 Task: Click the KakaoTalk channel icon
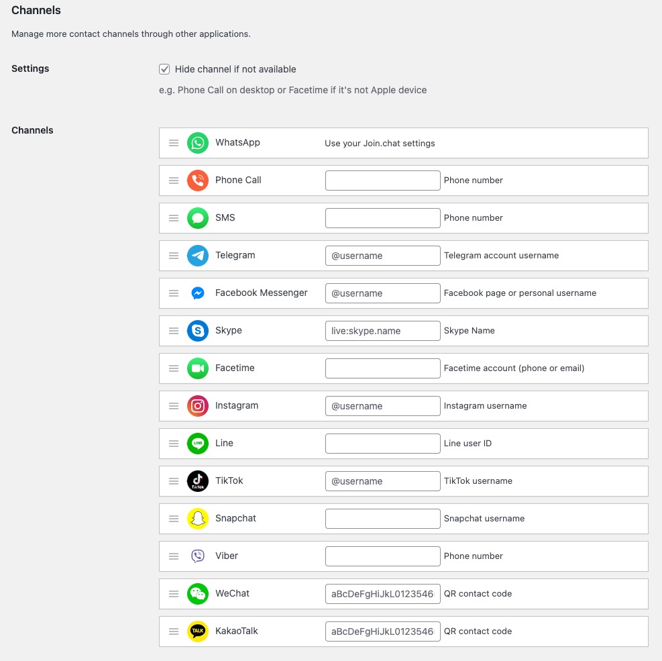point(197,631)
